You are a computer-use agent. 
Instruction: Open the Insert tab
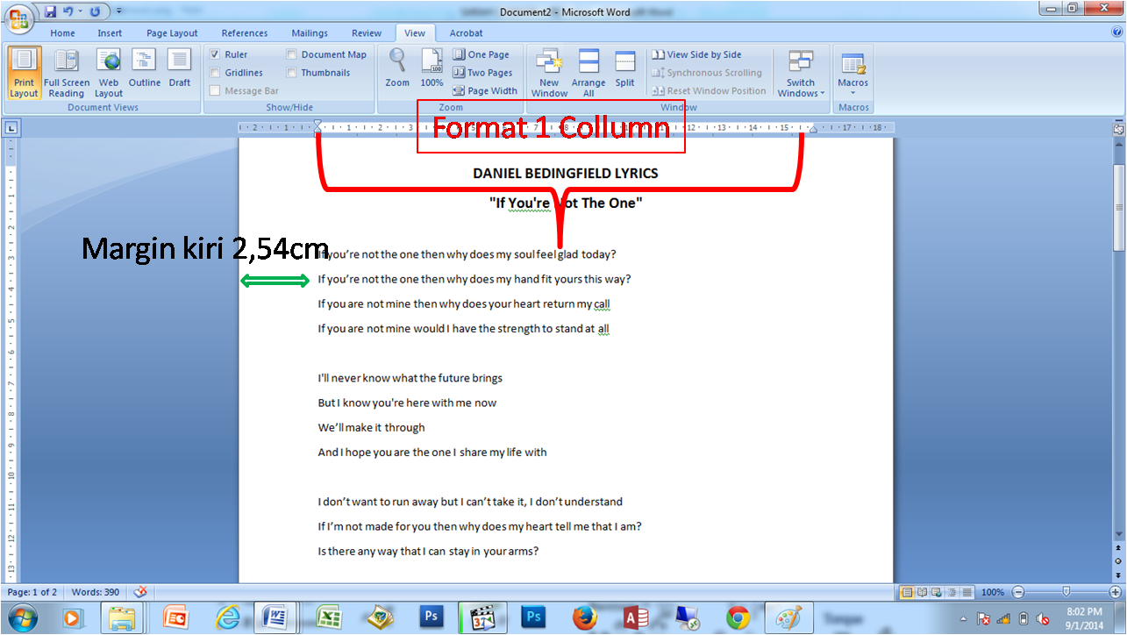pos(110,33)
